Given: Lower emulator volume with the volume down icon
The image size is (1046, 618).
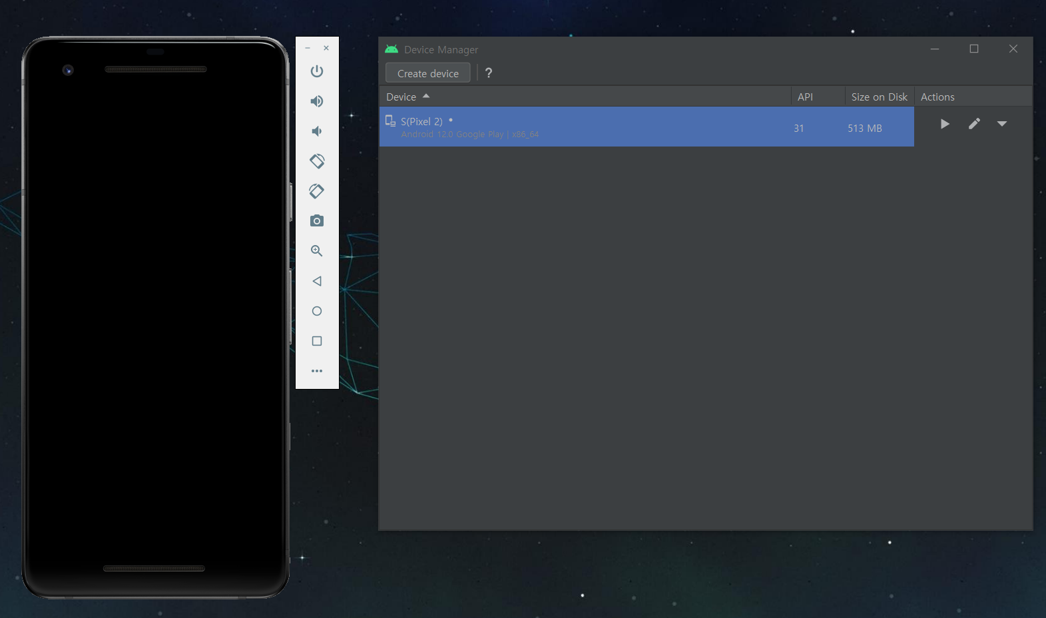Looking at the screenshot, I should (317, 131).
